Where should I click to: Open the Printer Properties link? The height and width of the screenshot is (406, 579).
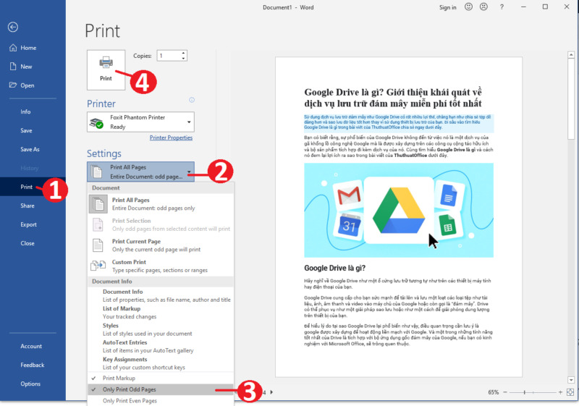pos(171,138)
